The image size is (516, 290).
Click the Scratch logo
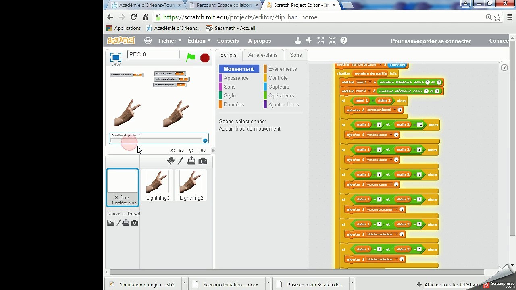tap(121, 41)
